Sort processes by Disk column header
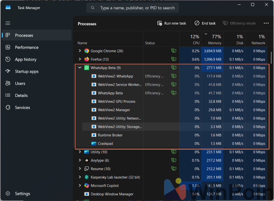Screen dimensions: 274x201 pyautogui.click(x=234, y=39)
